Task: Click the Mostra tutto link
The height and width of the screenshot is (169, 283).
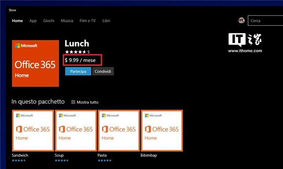Action: [x=88, y=102]
